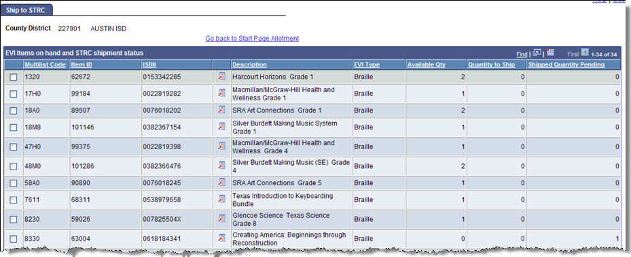Check the box for Multilist Code 47H0
Image resolution: width=631 pixels, height=257 pixels.
(x=14, y=146)
